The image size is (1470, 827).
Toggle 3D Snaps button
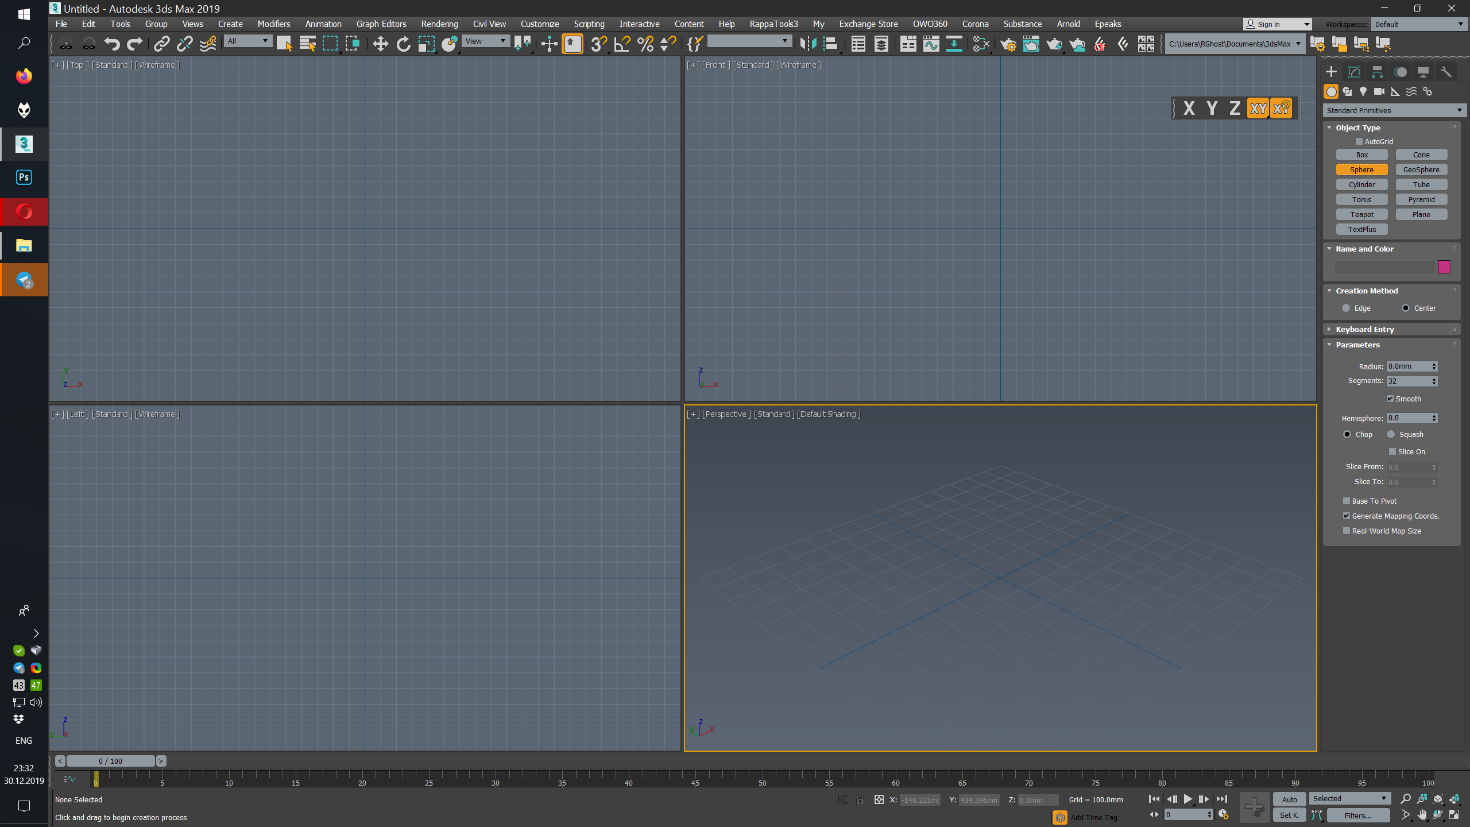click(x=599, y=44)
